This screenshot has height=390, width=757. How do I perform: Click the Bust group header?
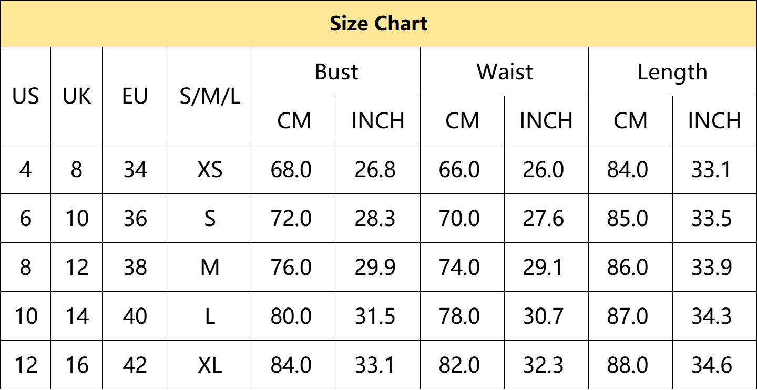coord(336,71)
